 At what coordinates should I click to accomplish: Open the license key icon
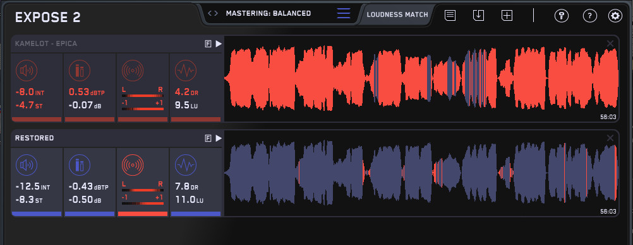pos(562,16)
